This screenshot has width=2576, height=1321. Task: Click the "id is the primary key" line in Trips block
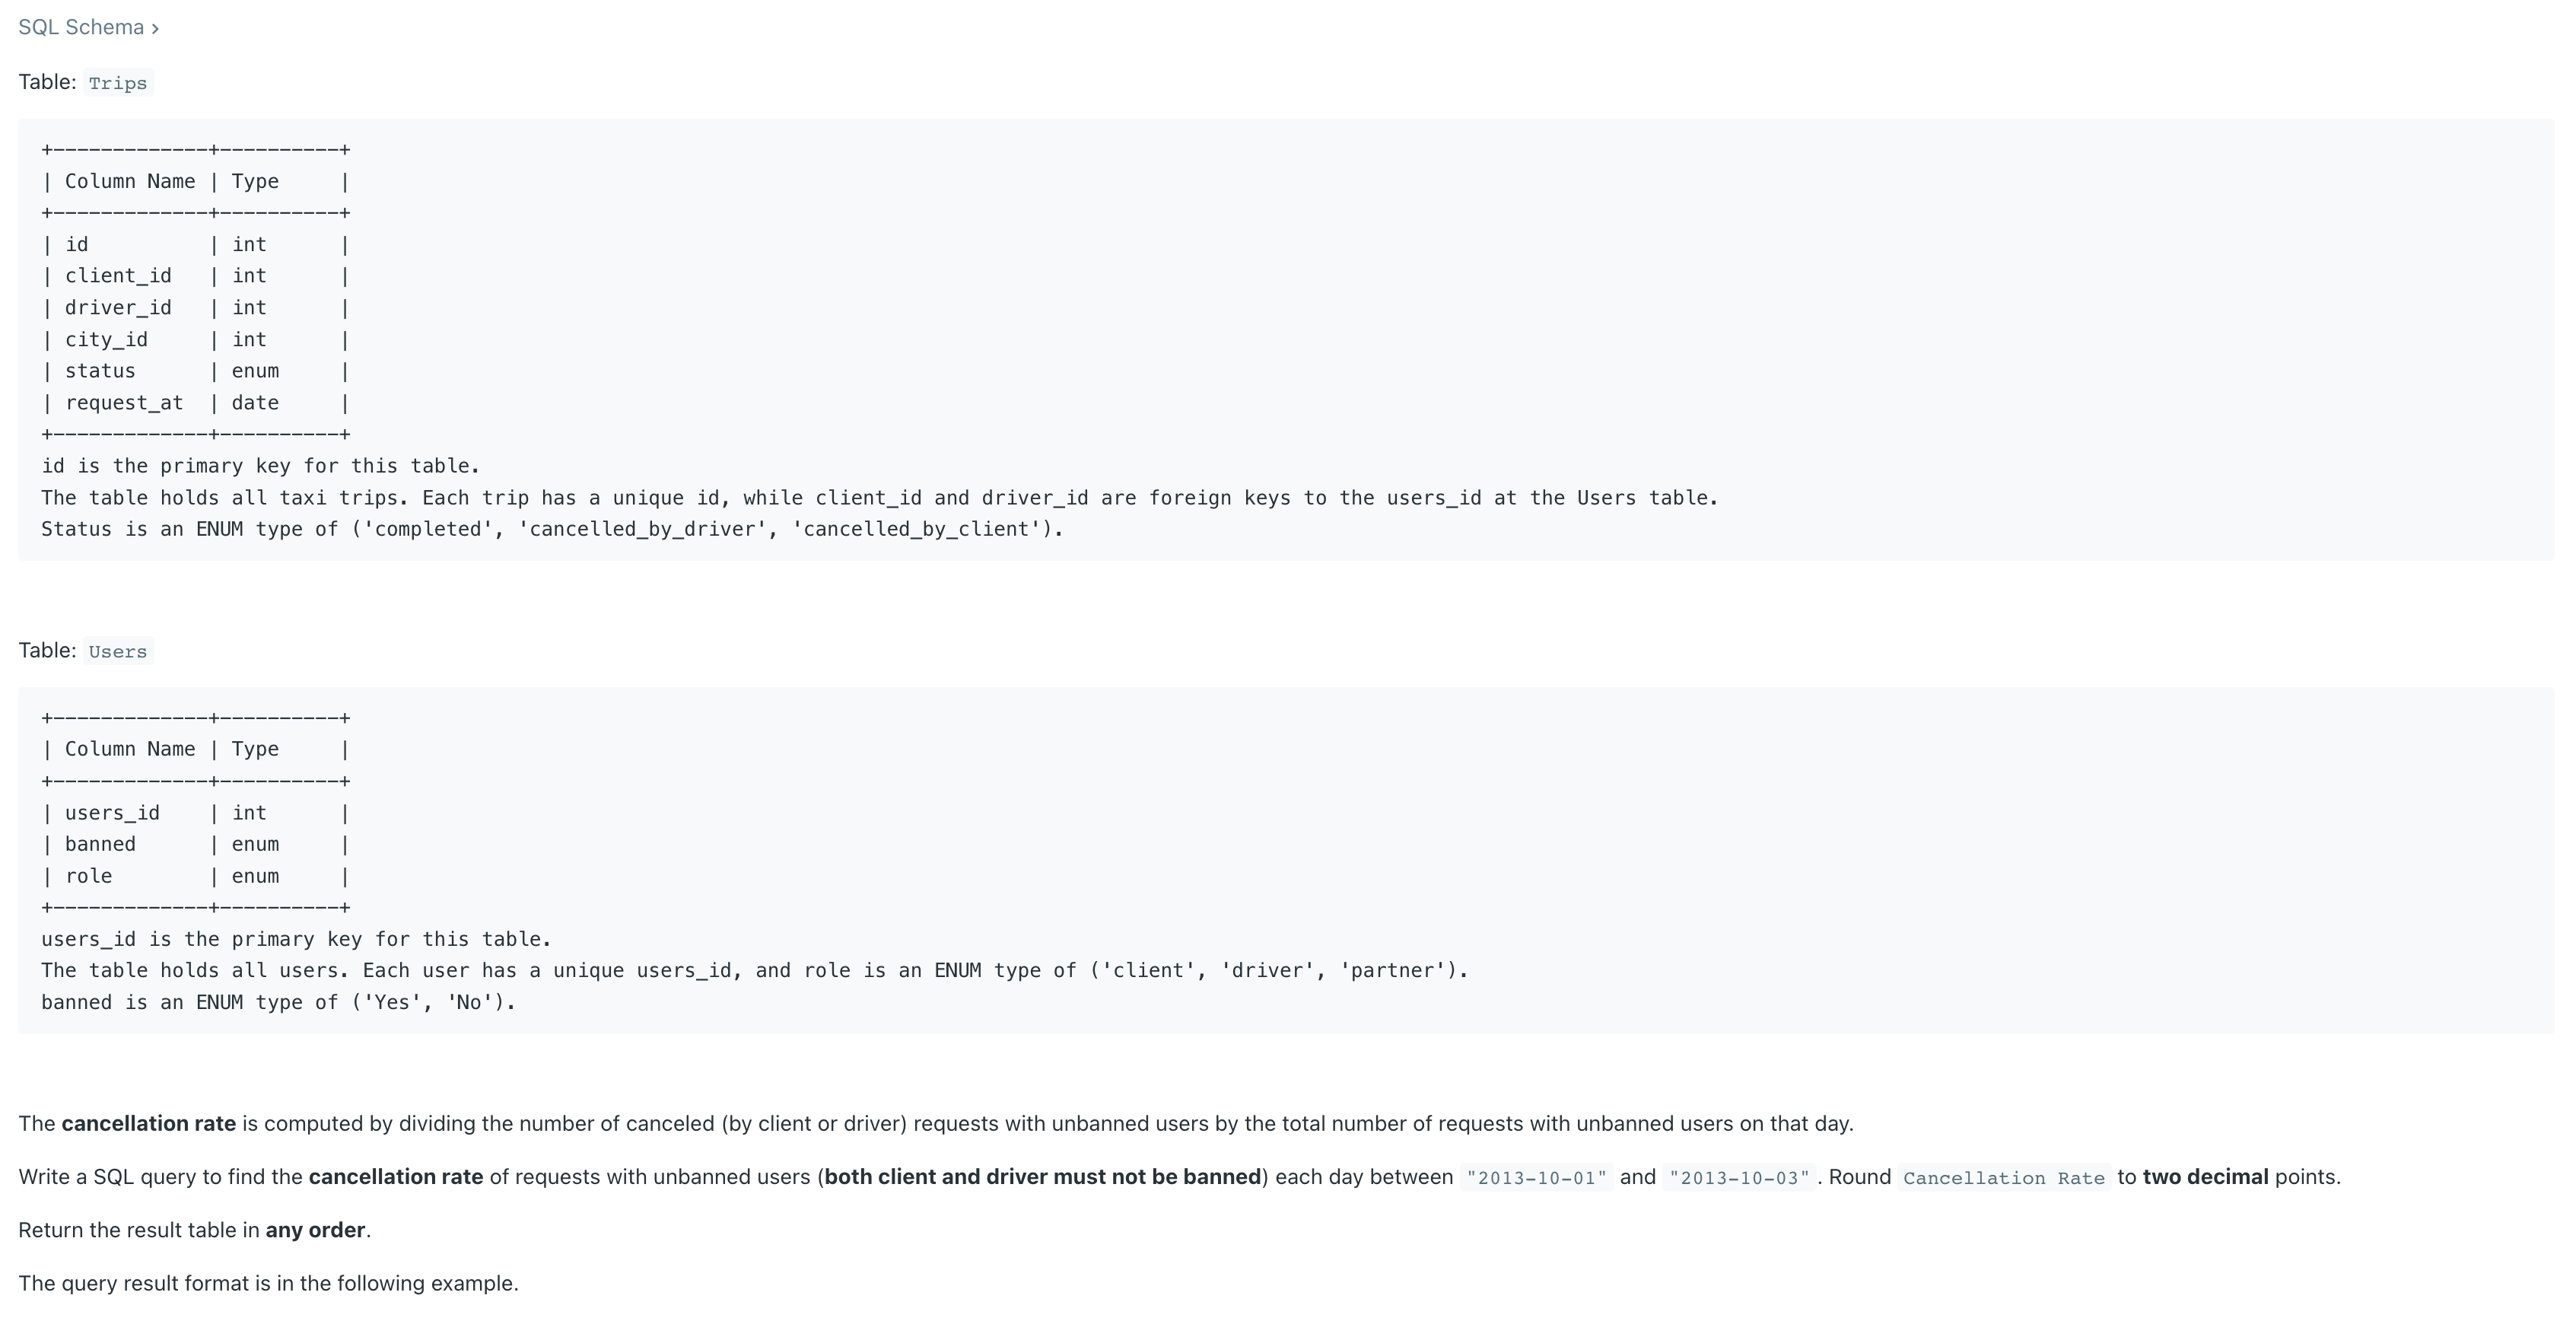point(260,466)
